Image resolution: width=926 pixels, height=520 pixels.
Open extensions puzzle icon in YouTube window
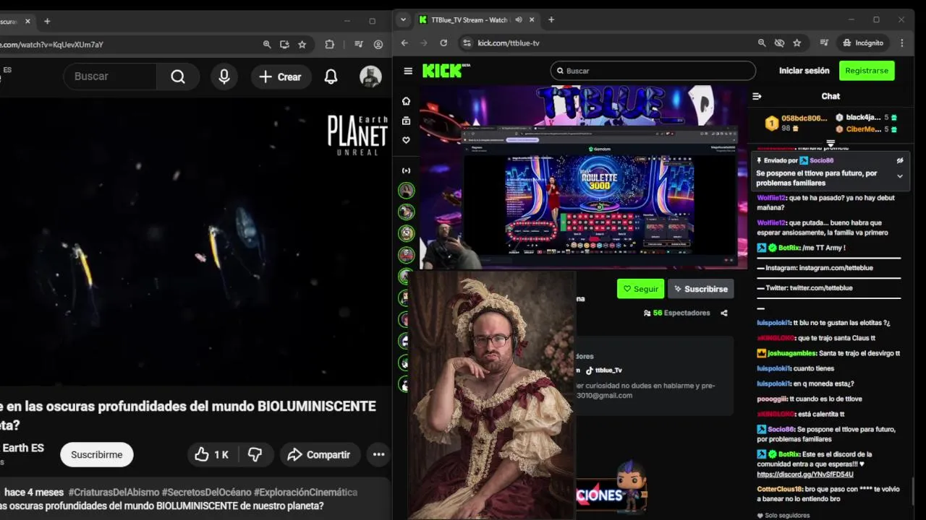click(x=330, y=45)
